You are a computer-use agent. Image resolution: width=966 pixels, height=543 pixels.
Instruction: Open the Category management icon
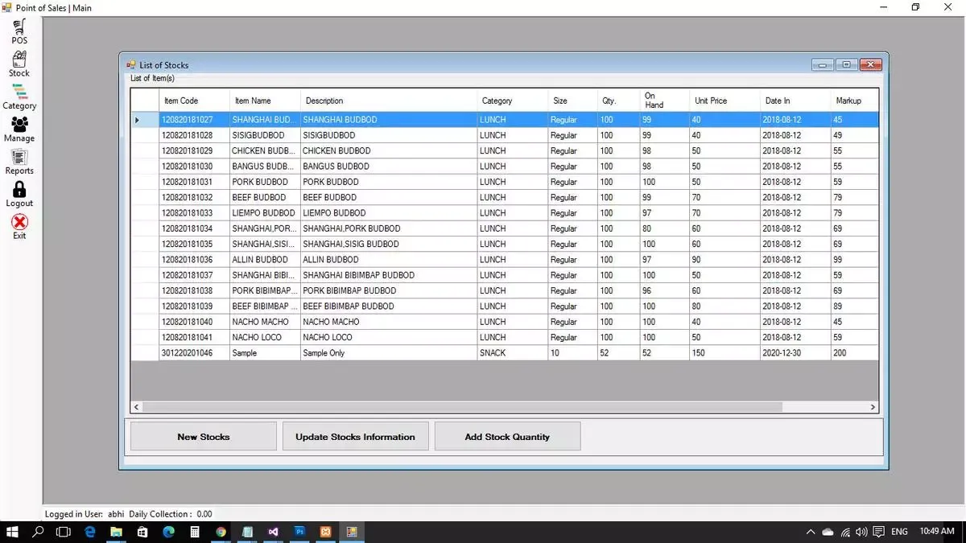click(x=19, y=95)
